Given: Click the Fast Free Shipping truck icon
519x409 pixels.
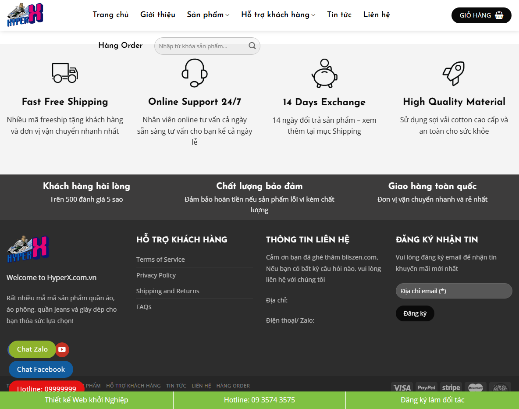Looking at the screenshot, I should click(x=65, y=73).
